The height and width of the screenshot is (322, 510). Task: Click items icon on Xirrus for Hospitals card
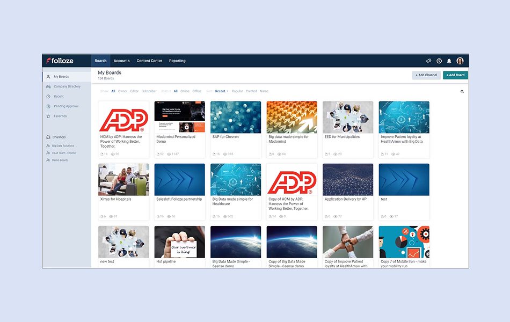(x=102, y=217)
